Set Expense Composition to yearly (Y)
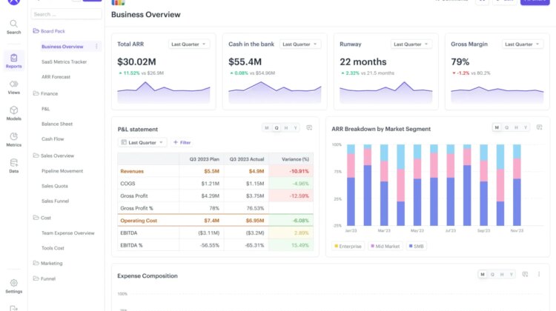The height and width of the screenshot is (311, 556). point(512,275)
